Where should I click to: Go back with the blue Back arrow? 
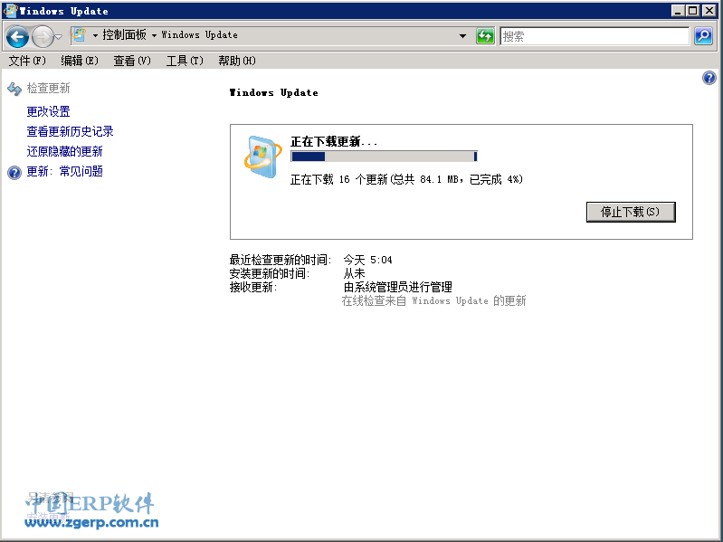click(x=17, y=36)
